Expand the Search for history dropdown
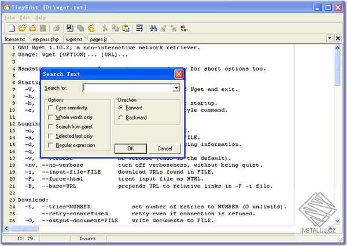 point(176,88)
